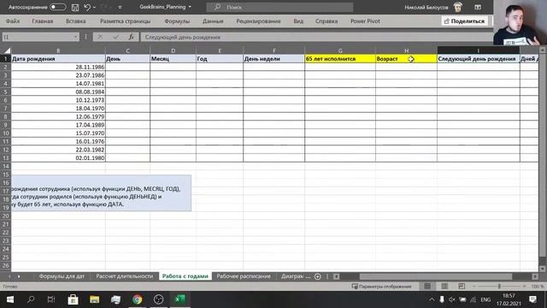Open the Power Pivot ribbon tab
The height and width of the screenshot is (308, 547).
point(365,21)
